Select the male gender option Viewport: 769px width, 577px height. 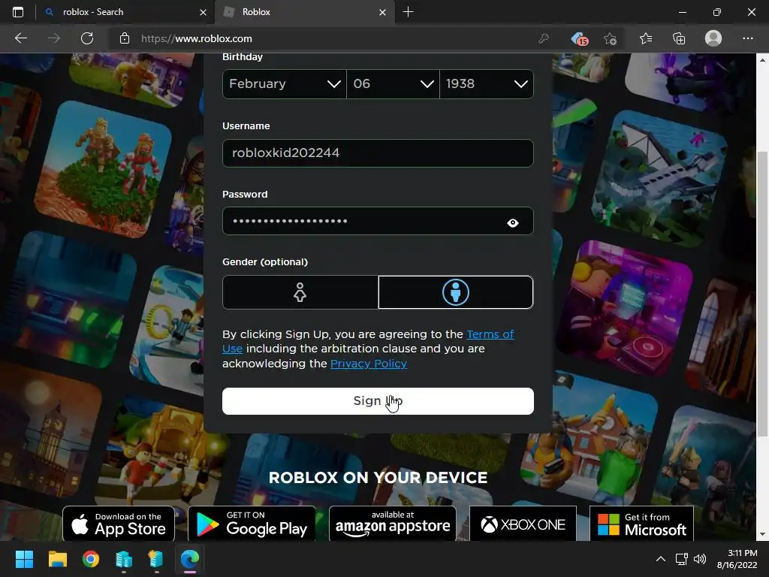click(456, 292)
